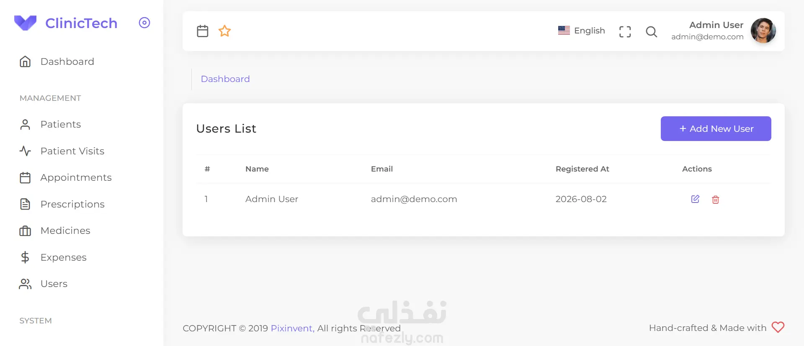This screenshot has width=804, height=346.
Task: Click the calendar icon in top bar
Action: pos(203,31)
